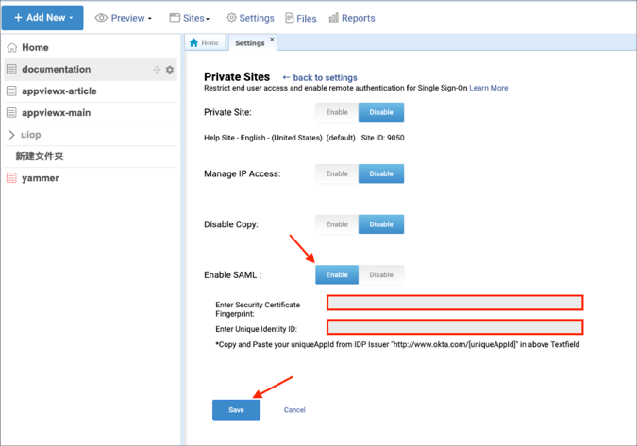
Task: Enable Manage IP Access
Action: pyautogui.click(x=337, y=173)
